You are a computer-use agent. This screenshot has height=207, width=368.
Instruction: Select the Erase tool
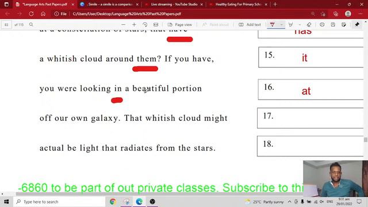coord(309,24)
